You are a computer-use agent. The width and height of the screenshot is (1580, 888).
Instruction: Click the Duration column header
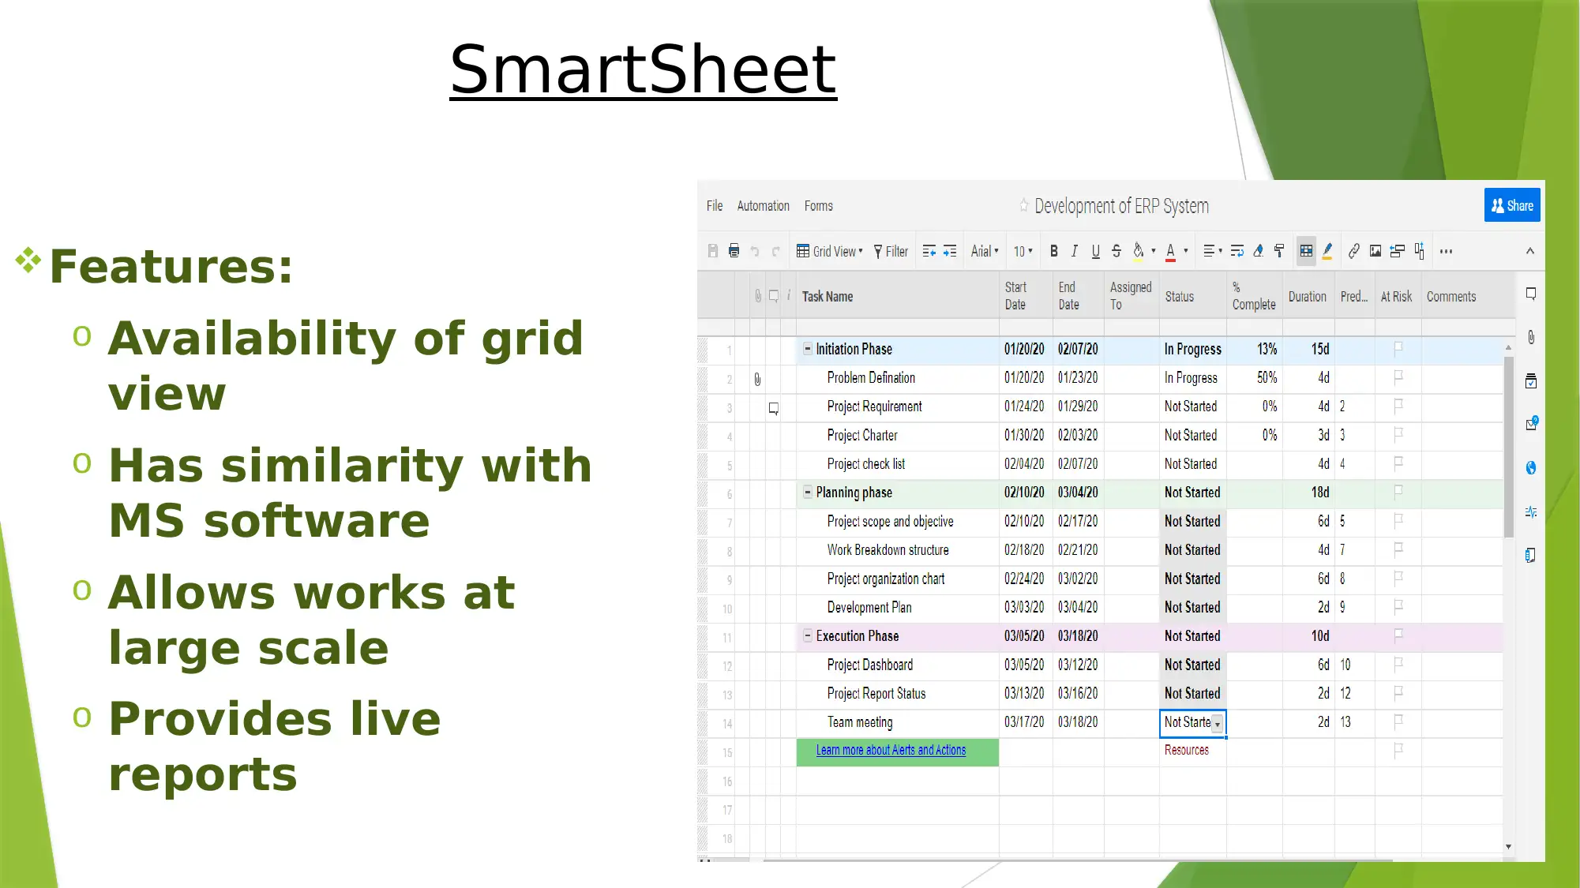point(1308,296)
